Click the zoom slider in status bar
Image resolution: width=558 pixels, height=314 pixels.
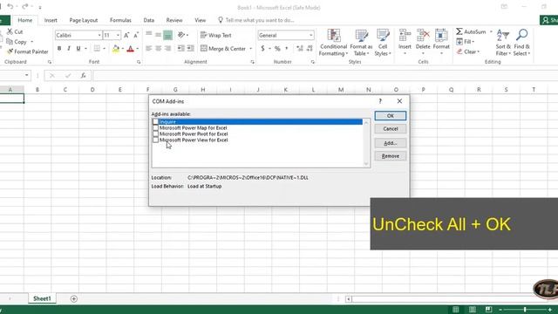click(525, 310)
